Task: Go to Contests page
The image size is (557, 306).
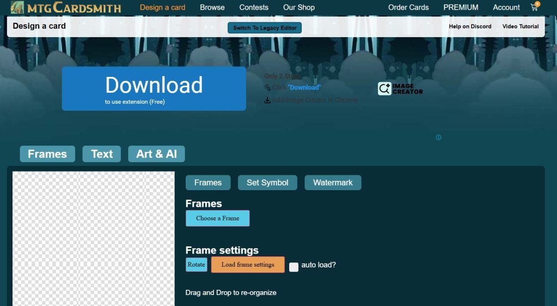Action: pyautogui.click(x=254, y=7)
